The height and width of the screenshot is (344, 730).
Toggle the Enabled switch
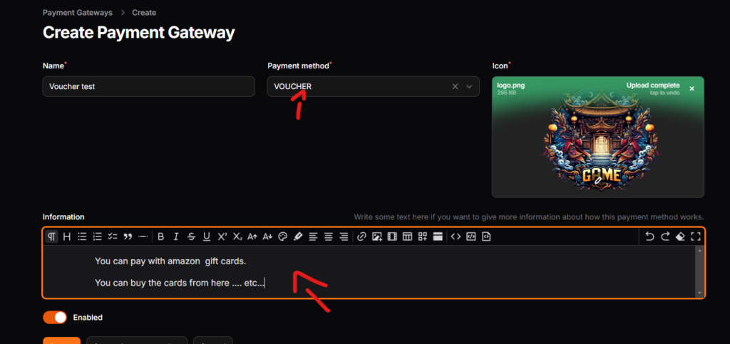tap(56, 317)
